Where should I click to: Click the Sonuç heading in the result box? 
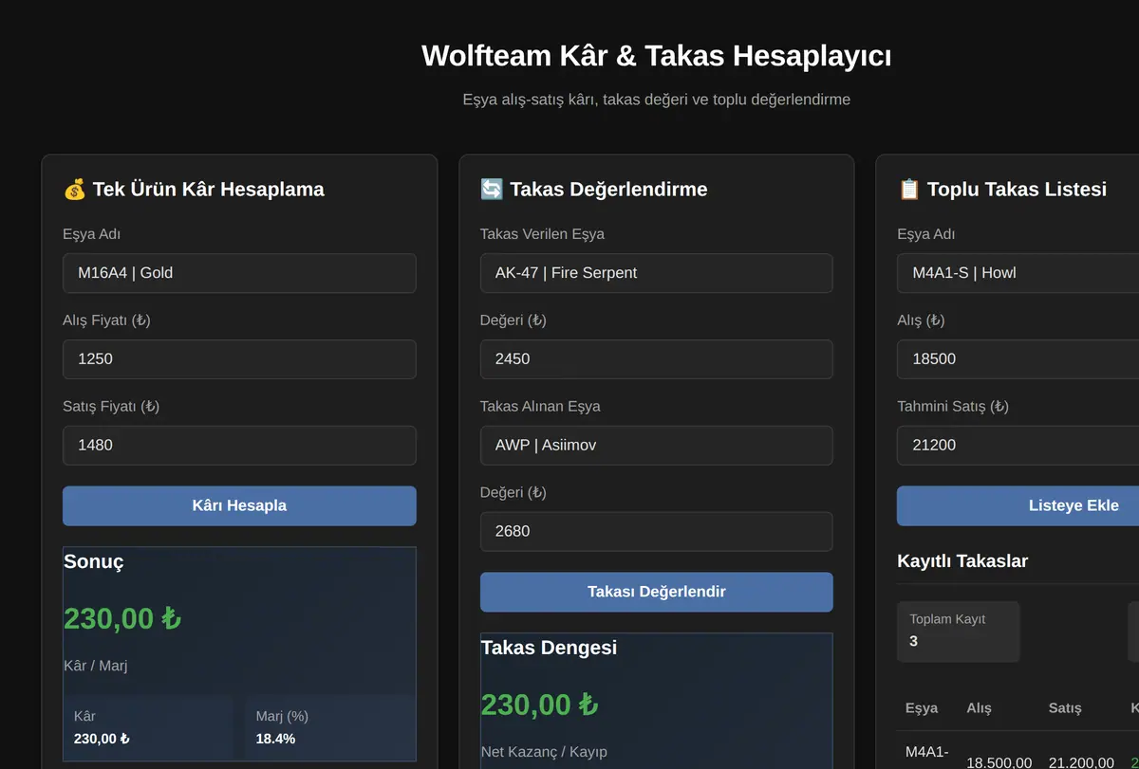[94, 561]
